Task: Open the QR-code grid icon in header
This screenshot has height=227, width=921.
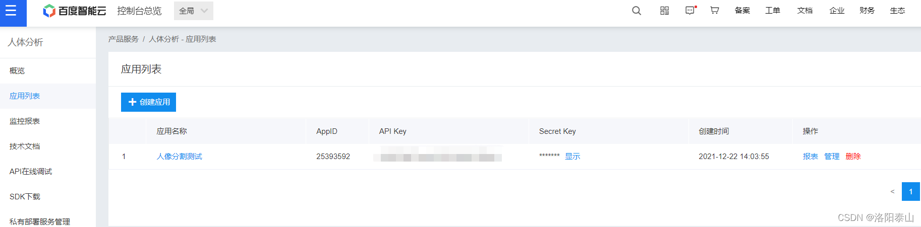Action: tap(665, 11)
